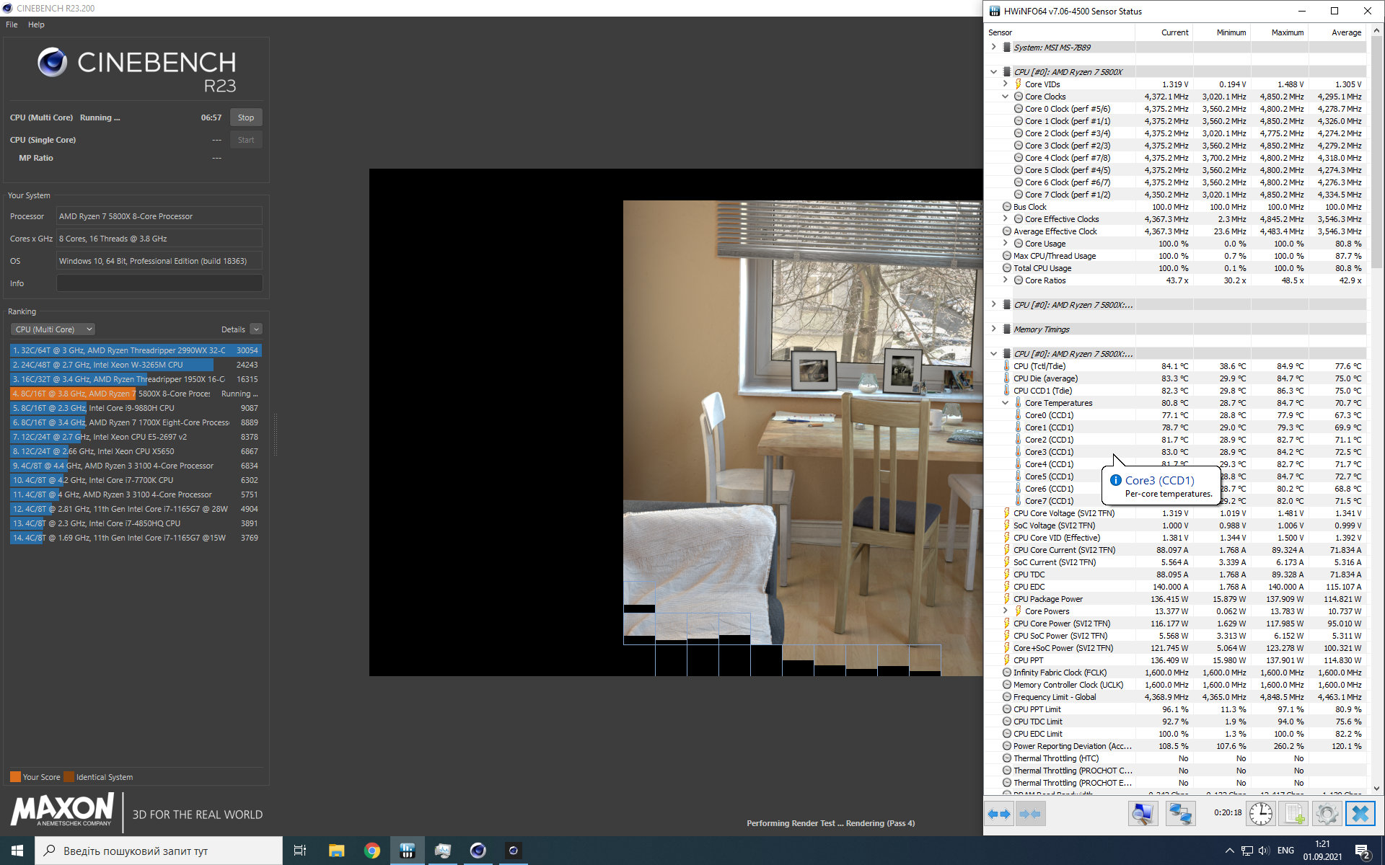Click the Cinebench logo sphere icon
This screenshot has height=865, width=1385.
tap(53, 63)
